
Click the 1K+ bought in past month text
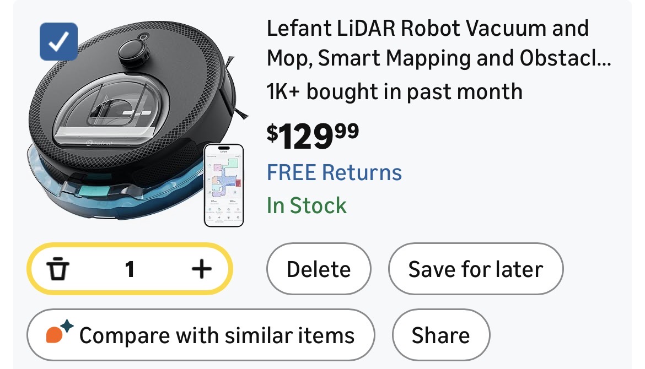click(x=394, y=91)
